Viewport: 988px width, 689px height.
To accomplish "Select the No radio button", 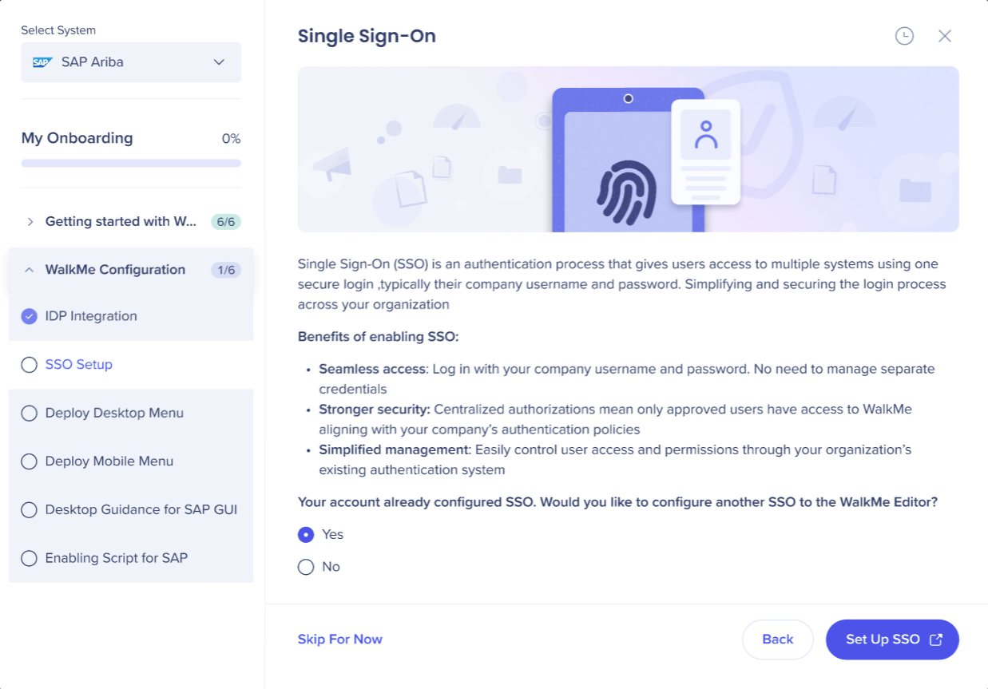I will (306, 567).
